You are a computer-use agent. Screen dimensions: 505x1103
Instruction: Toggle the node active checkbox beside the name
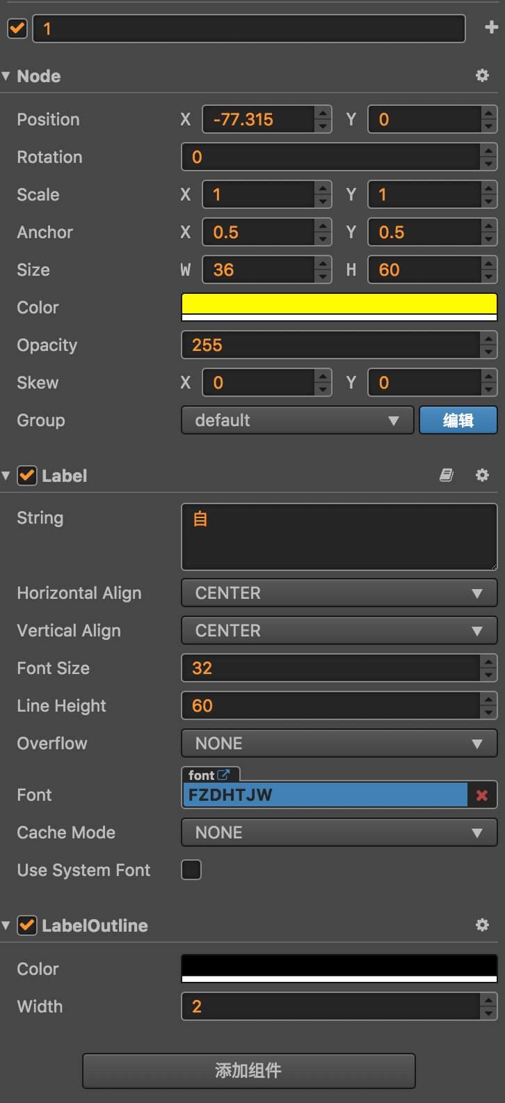click(17, 29)
